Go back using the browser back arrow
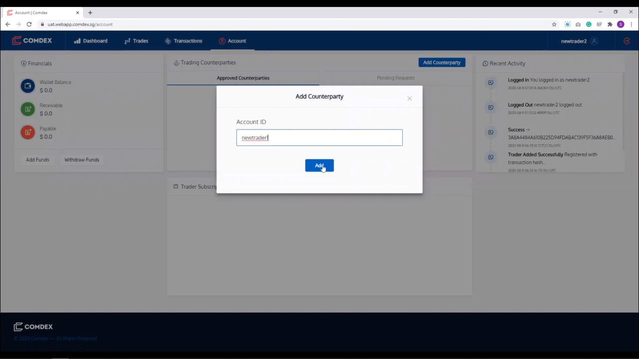Image resolution: width=639 pixels, height=359 pixels. (7, 24)
